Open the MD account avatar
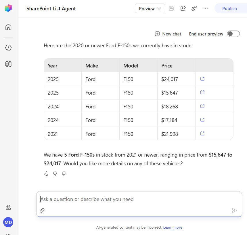 click(8, 222)
